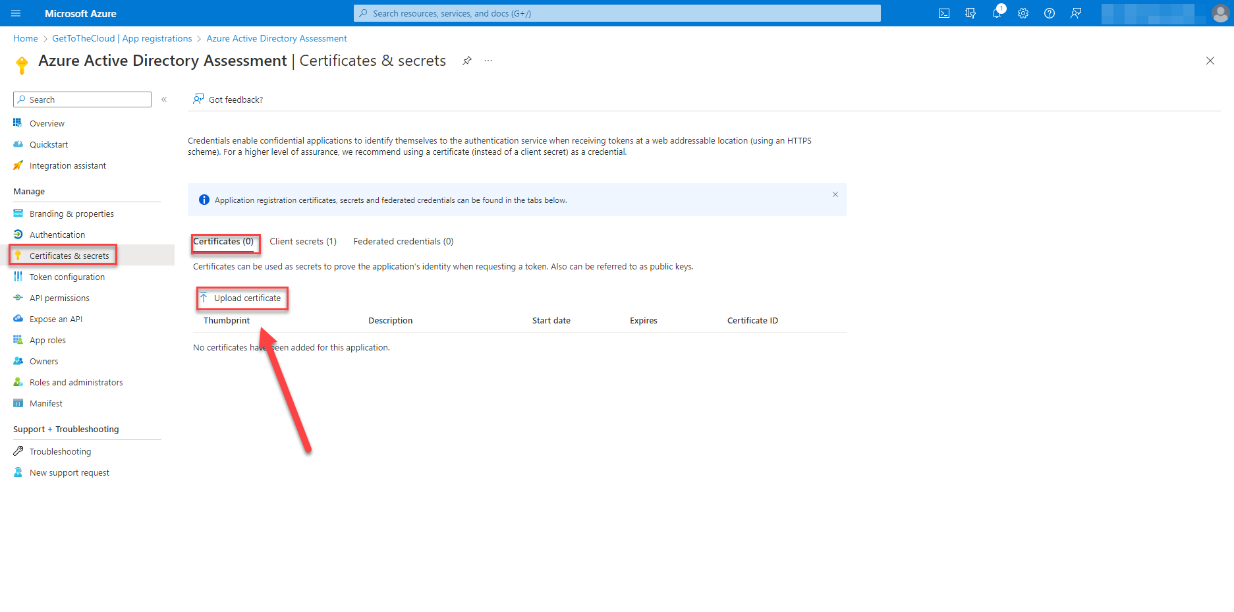Open Azure Active Directory Assessment breadcrumb
Image resolution: width=1234 pixels, height=612 pixels.
277,38
